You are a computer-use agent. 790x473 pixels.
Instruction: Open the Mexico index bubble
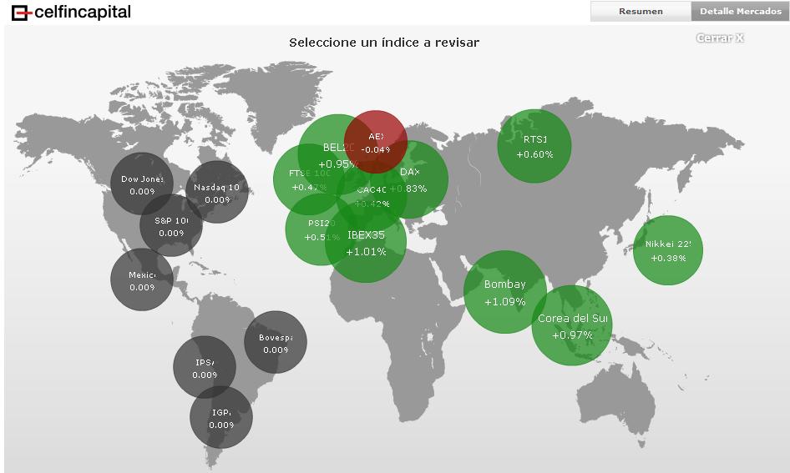click(142, 279)
